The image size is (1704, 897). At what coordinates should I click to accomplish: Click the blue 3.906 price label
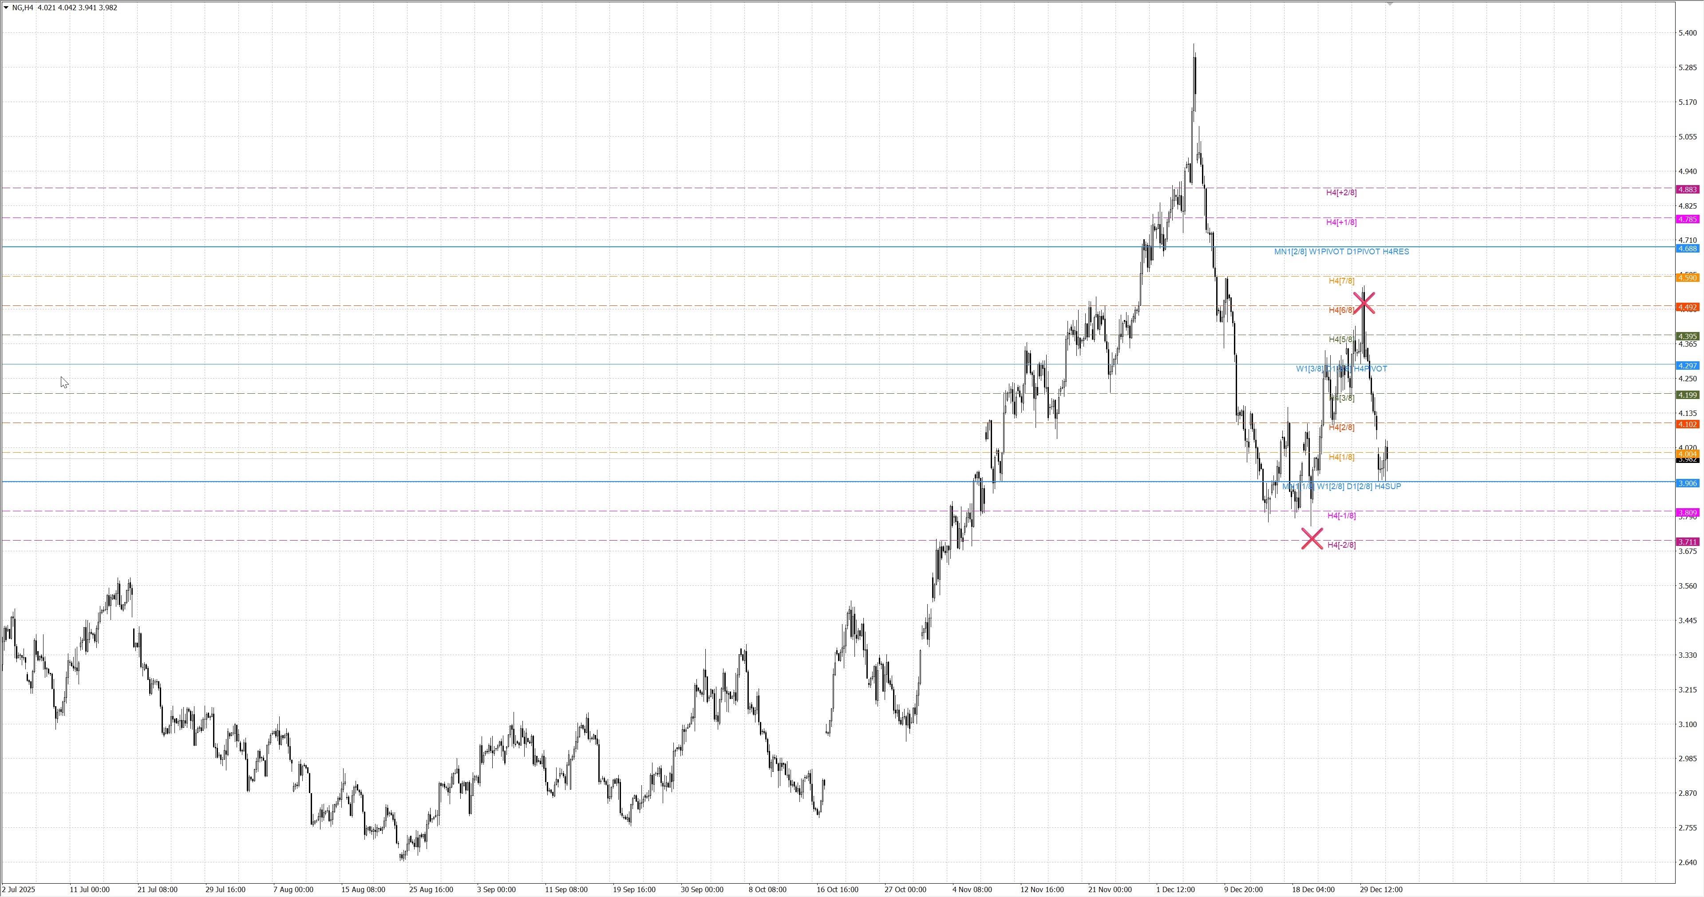click(1688, 483)
